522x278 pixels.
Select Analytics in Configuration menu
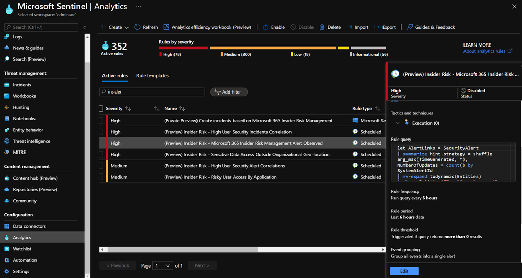(x=42, y=237)
